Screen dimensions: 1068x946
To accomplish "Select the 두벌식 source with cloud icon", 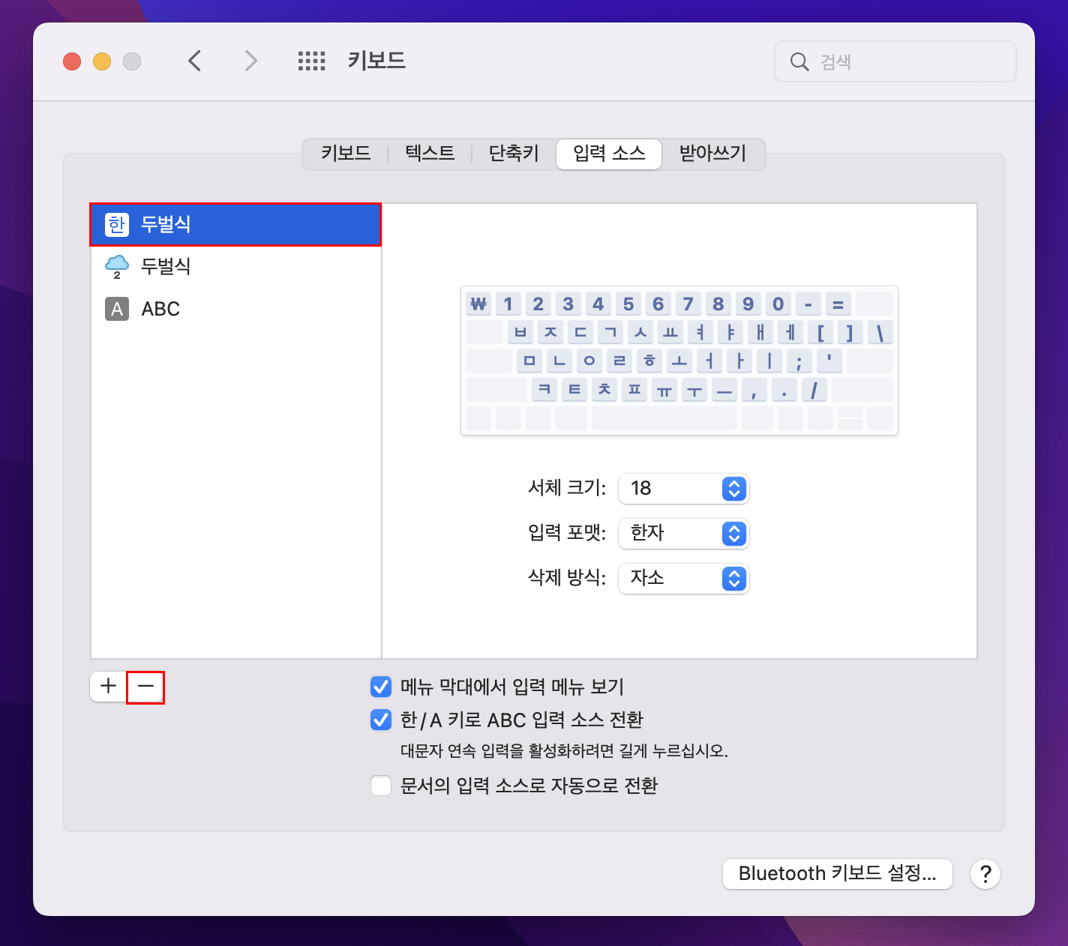I will coord(235,266).
